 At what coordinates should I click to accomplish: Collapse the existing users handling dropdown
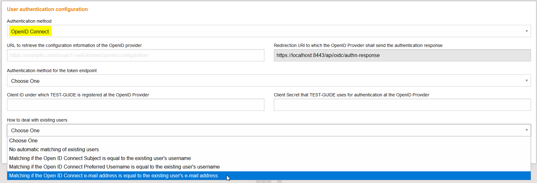[268, 130]
